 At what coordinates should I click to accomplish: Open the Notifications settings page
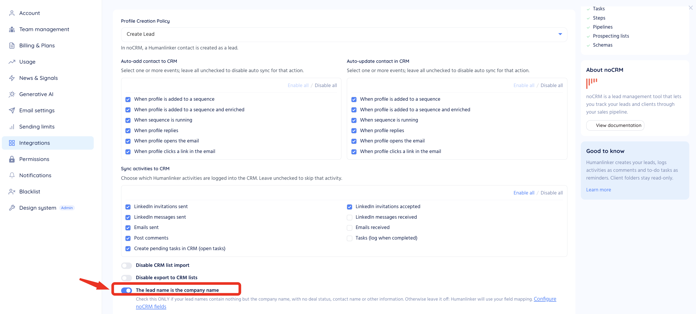[x=48, y=175]
